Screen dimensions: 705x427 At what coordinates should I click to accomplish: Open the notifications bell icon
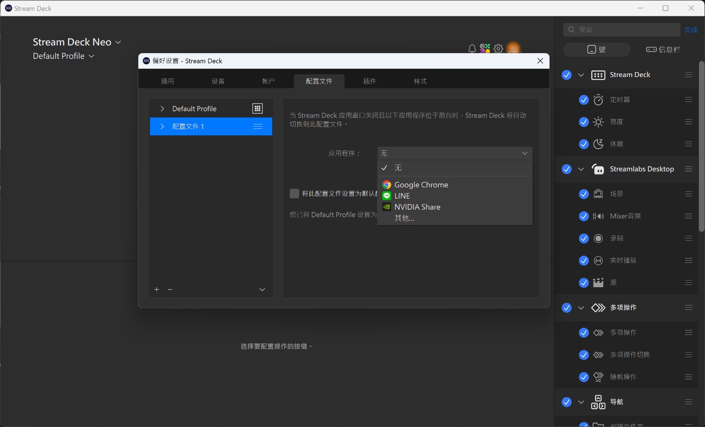tap(472, 49)
